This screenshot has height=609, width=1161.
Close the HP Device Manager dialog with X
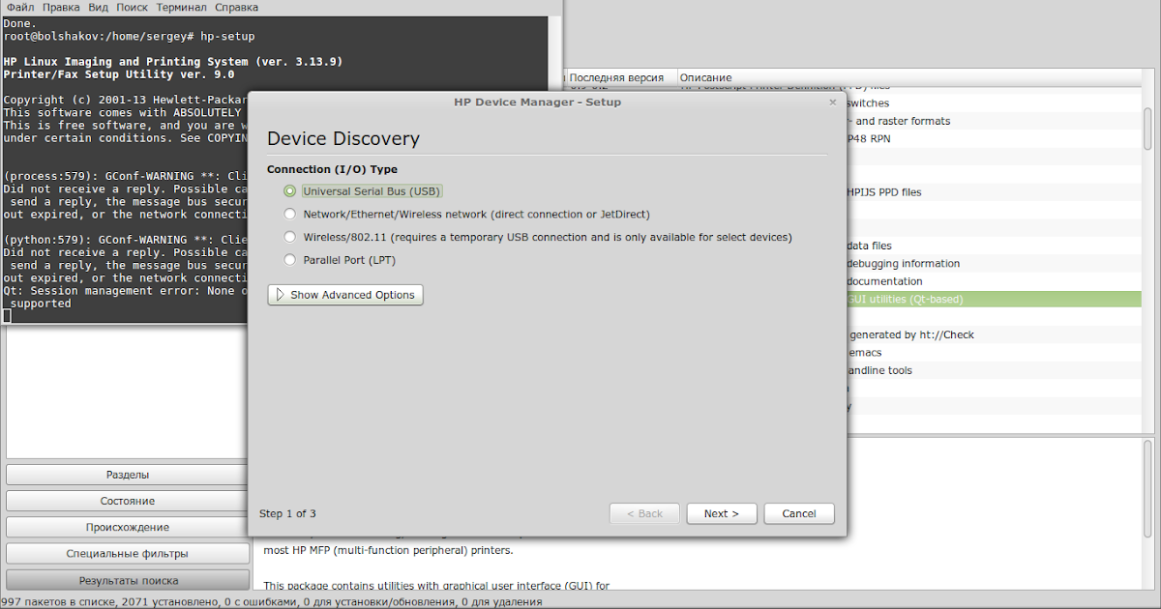click(x=833, y=101)
